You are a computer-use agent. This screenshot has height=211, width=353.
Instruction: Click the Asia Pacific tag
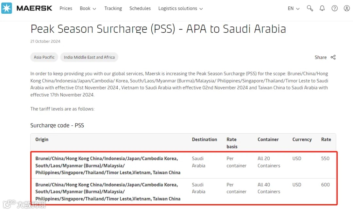pyautogui.click(x=44, y=57)
